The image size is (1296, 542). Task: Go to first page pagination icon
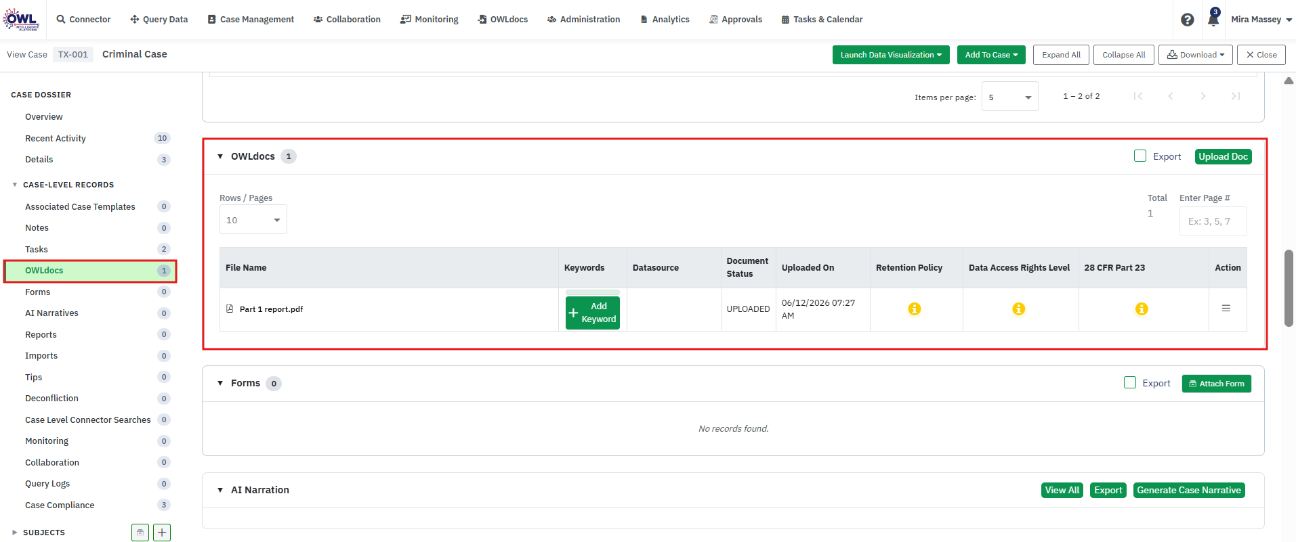(1138, 96)
